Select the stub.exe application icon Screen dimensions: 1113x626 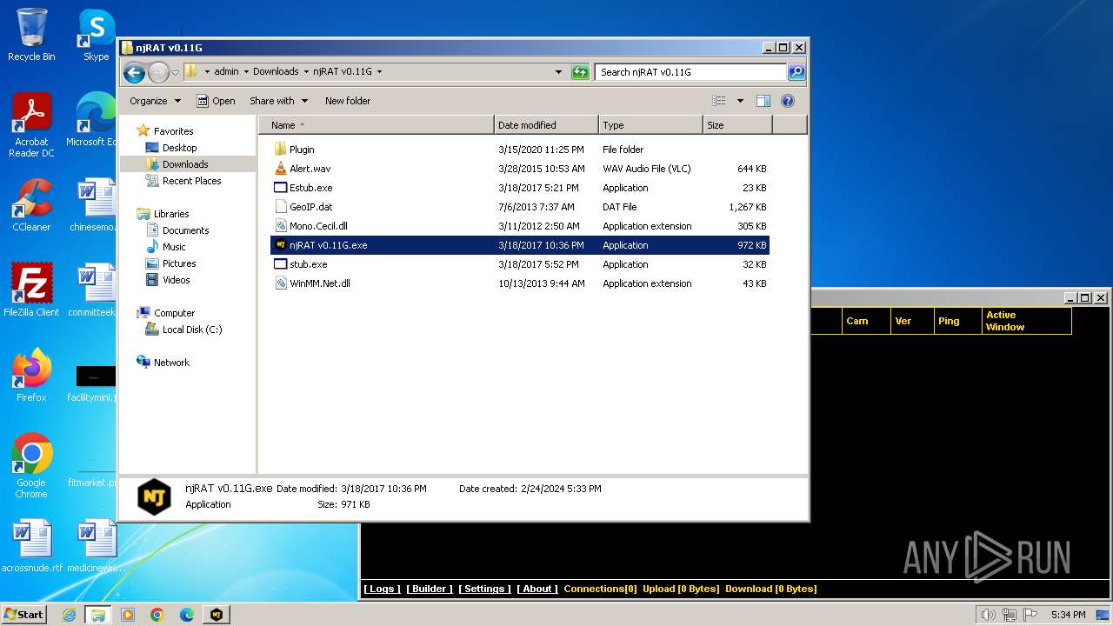point(280,264)
